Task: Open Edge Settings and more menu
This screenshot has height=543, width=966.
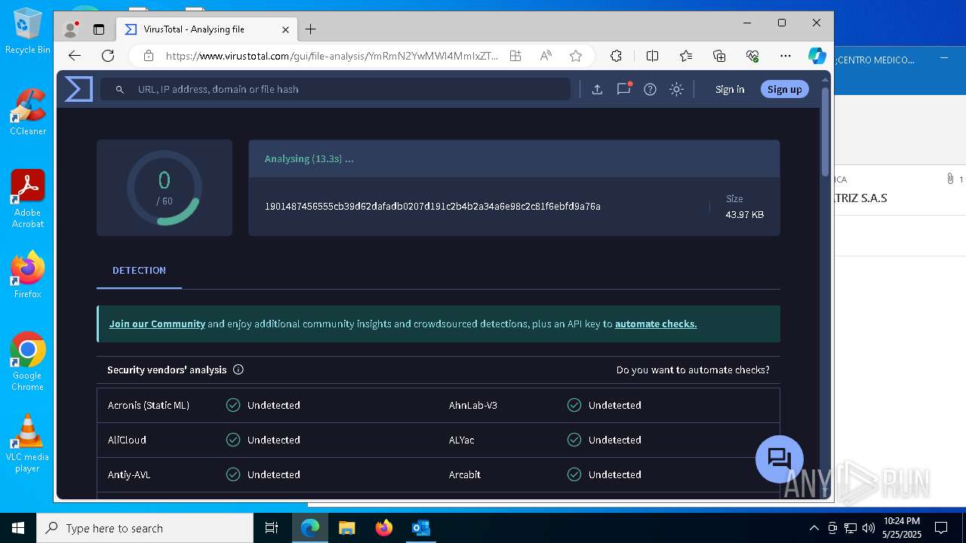Action: point(786,56)
